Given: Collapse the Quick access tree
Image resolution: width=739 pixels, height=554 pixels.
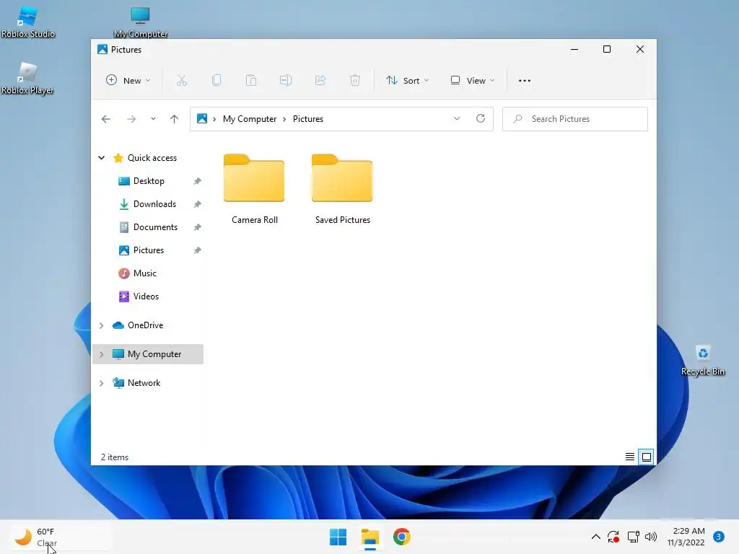Looking at the screenshot, I should (x=101, y=158).
